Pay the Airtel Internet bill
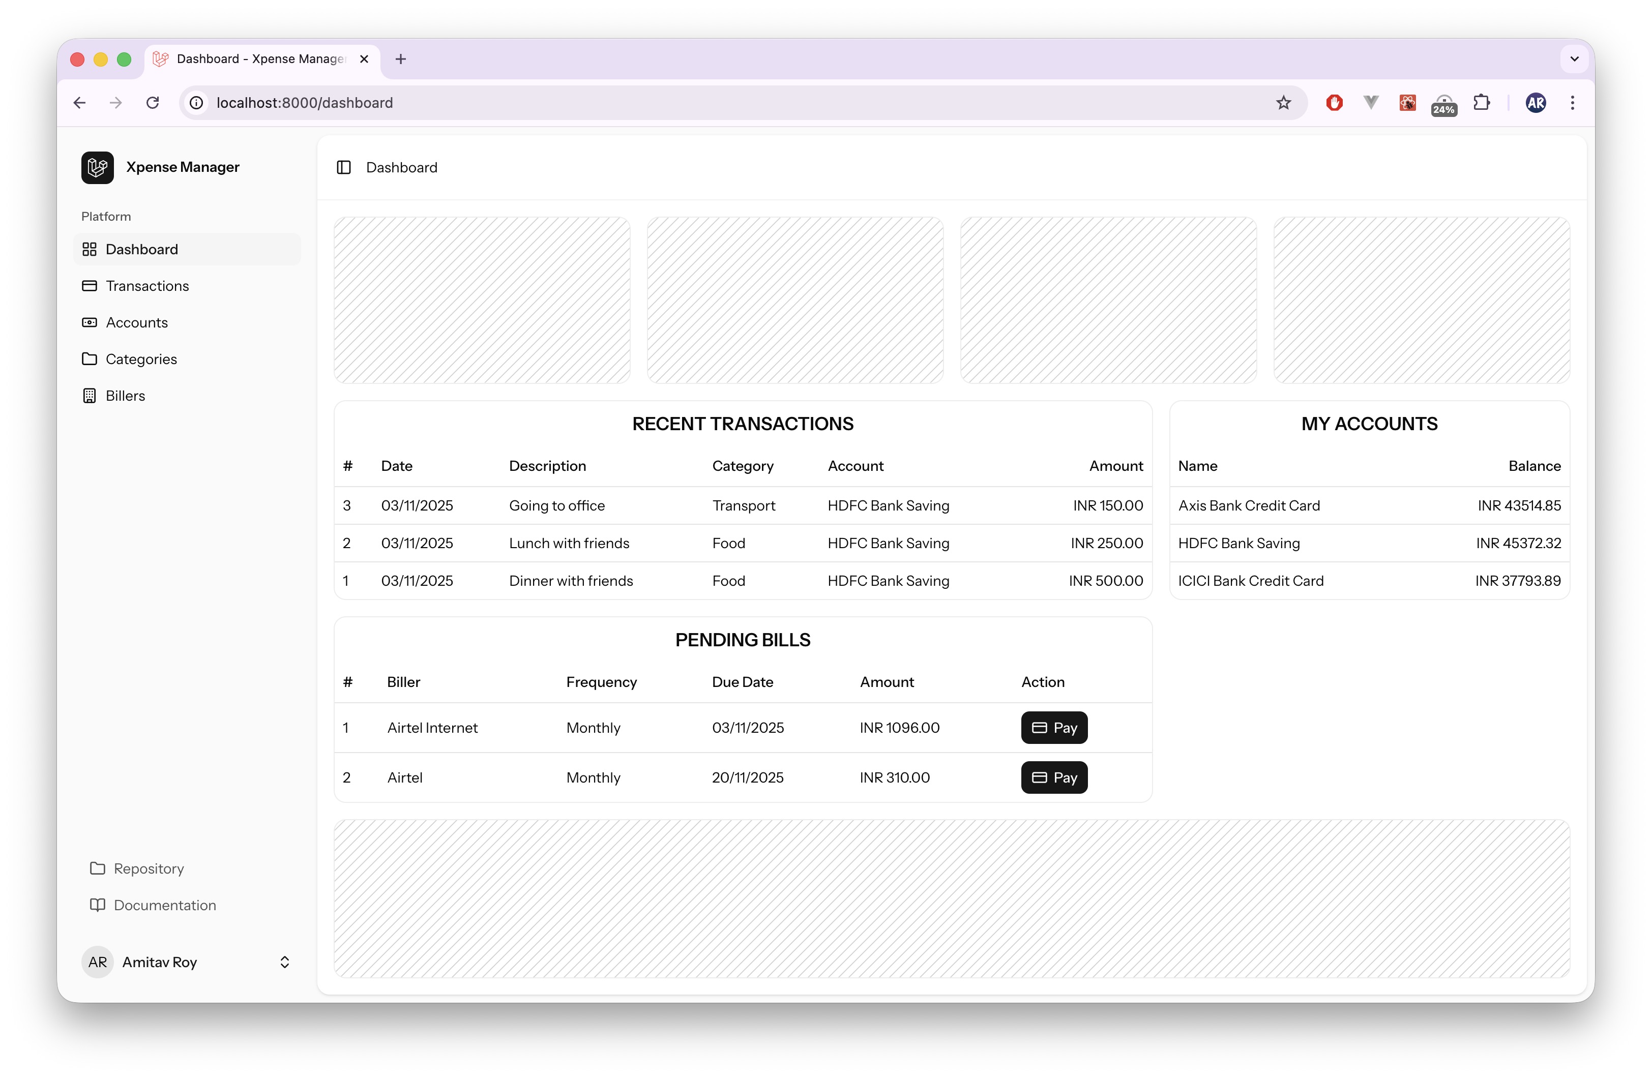Image resolution: width=1652 pixels, height=1078 pixels. (x=1054, y=728)
